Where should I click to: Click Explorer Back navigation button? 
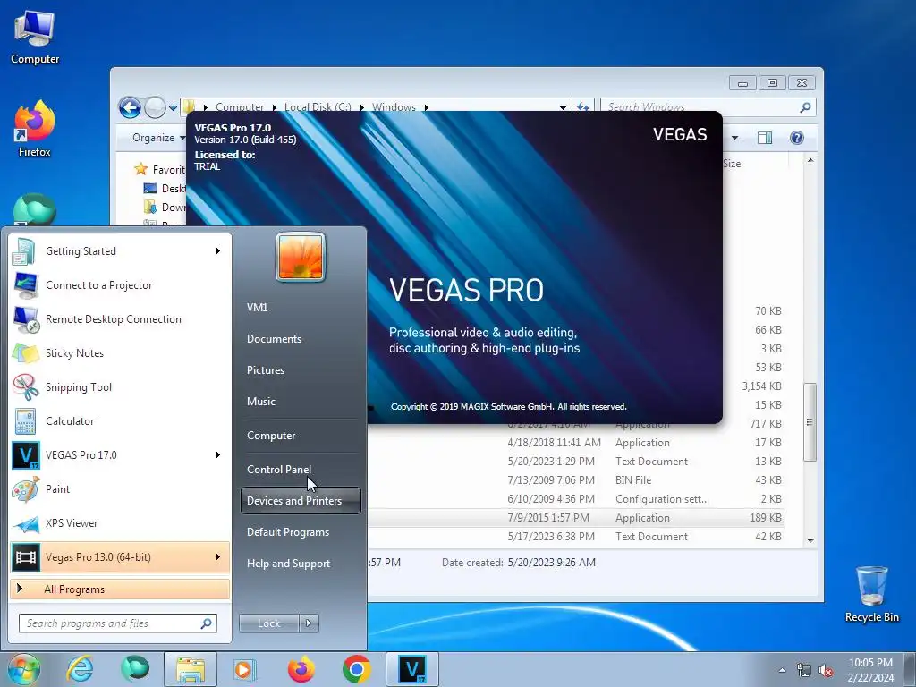(x=130, y=107)
